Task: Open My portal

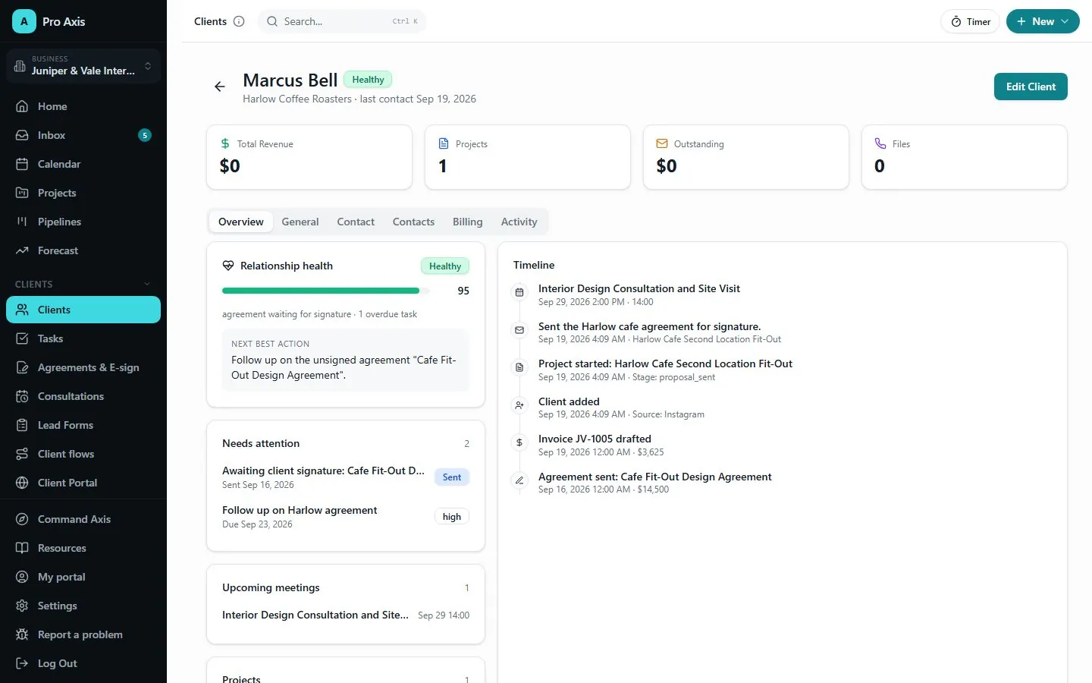Action: point(83,577)
